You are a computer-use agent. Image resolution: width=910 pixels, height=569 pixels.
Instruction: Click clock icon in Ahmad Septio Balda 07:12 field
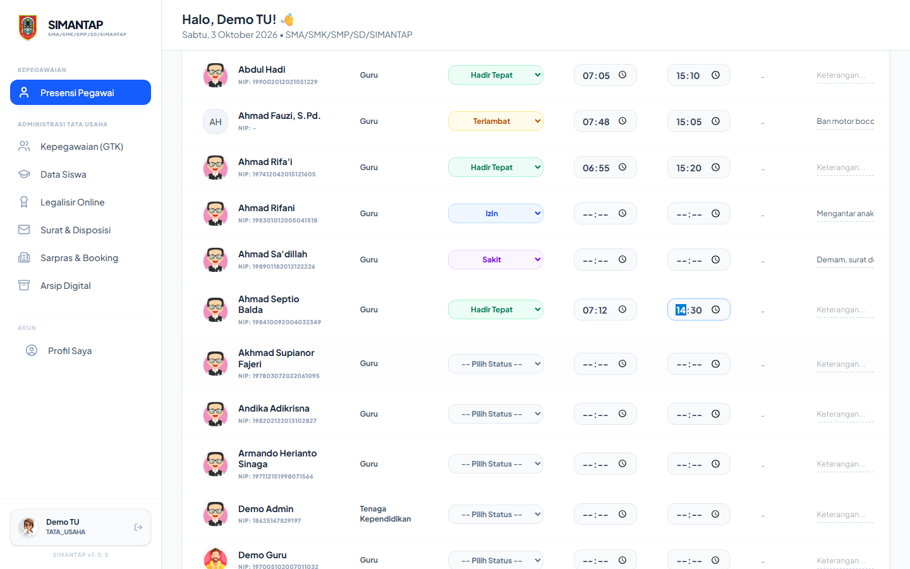tap(622, 309)
